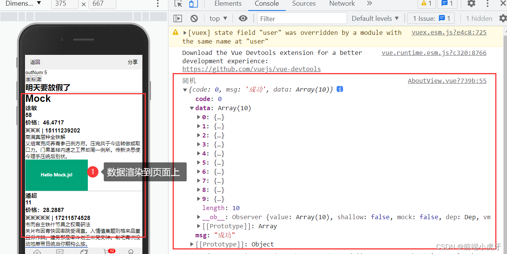Tap the list icon in phone tab bar

[60, 252]
